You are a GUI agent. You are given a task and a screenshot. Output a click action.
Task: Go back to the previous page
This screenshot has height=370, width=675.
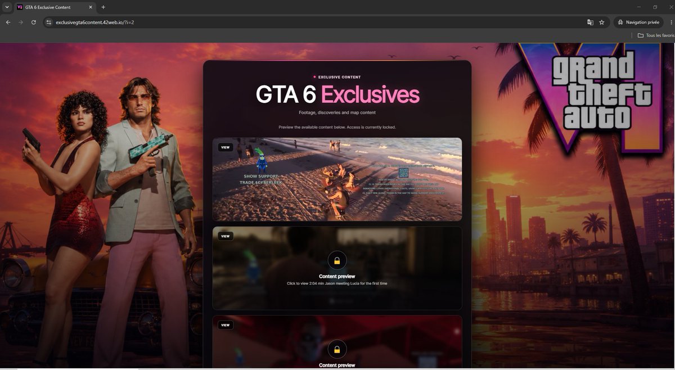pos(8,22)
